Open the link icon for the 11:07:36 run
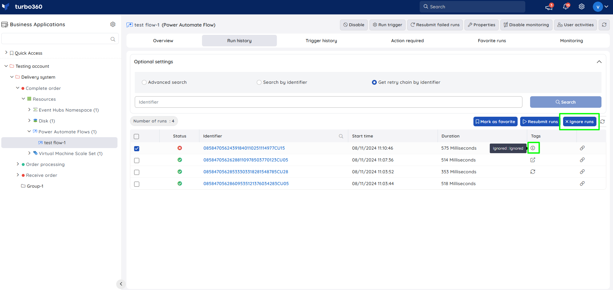 coord(582,160)
